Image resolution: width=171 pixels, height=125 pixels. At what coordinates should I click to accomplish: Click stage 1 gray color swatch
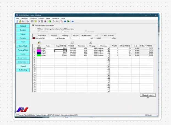39,49
